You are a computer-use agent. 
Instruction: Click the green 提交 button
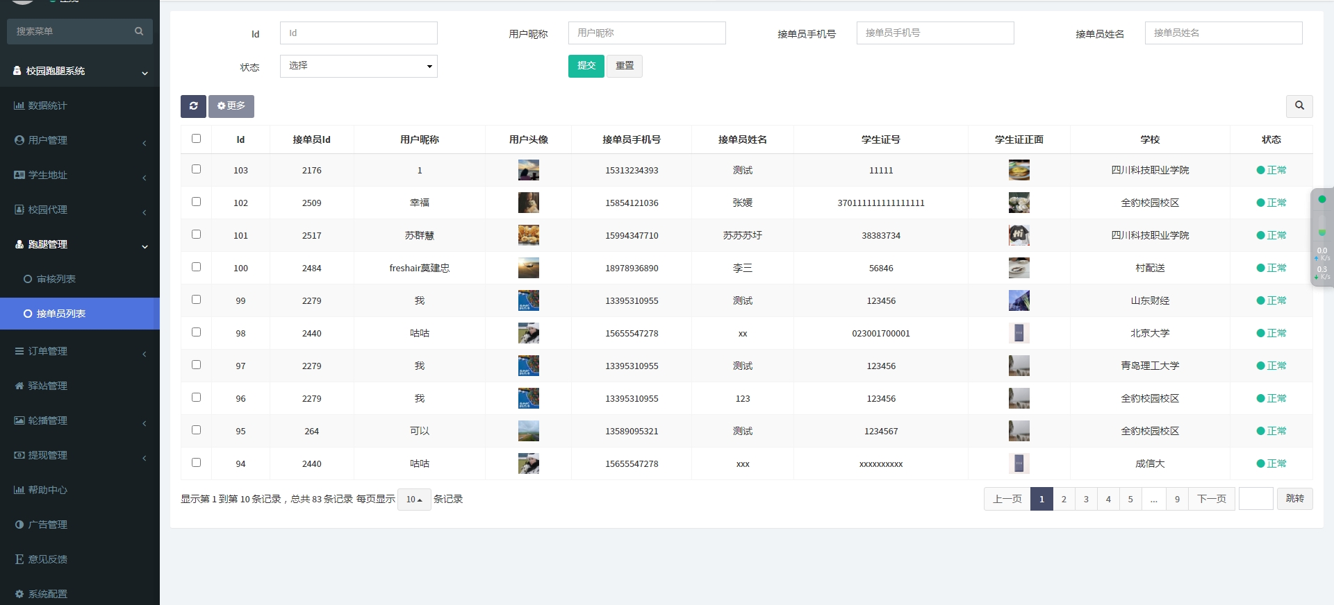click(x=586, y=66)
